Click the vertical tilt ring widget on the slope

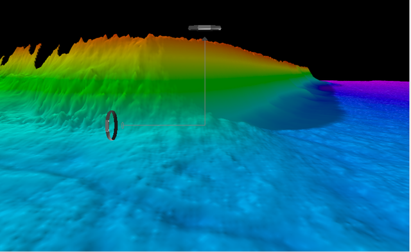(111, 125)
